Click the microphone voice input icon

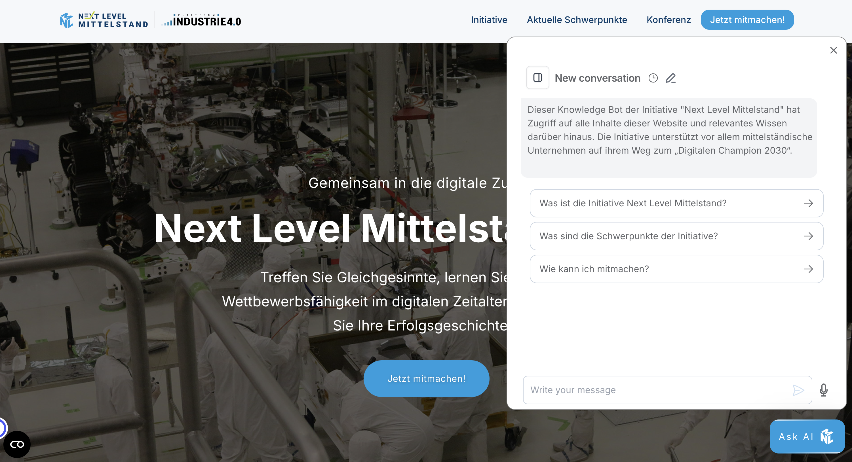824,390
